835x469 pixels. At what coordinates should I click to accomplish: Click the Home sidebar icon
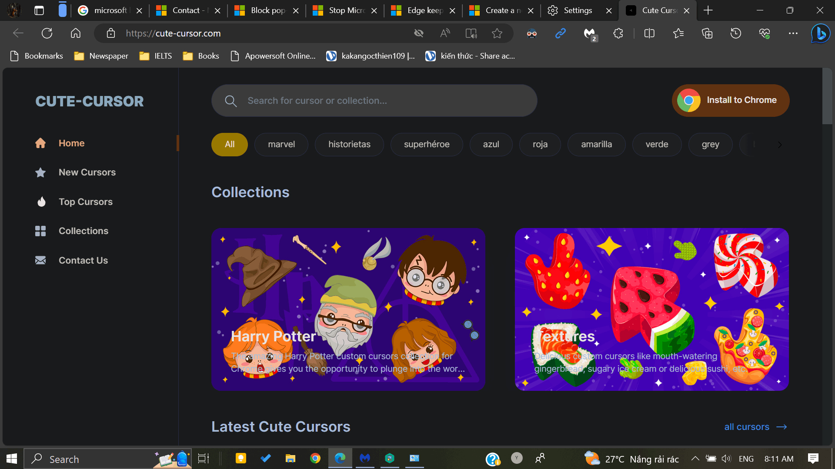pos(40,143)
